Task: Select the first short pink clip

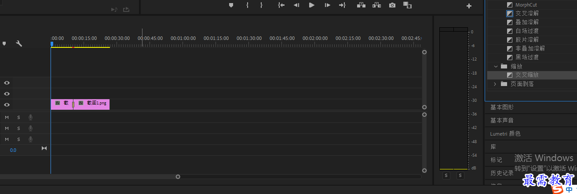Action: pyautogui.click(x=61, y=104)
